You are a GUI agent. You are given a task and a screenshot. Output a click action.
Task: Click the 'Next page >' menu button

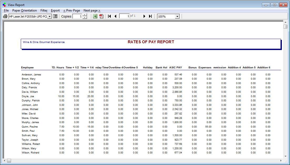(x=92, y=10)
